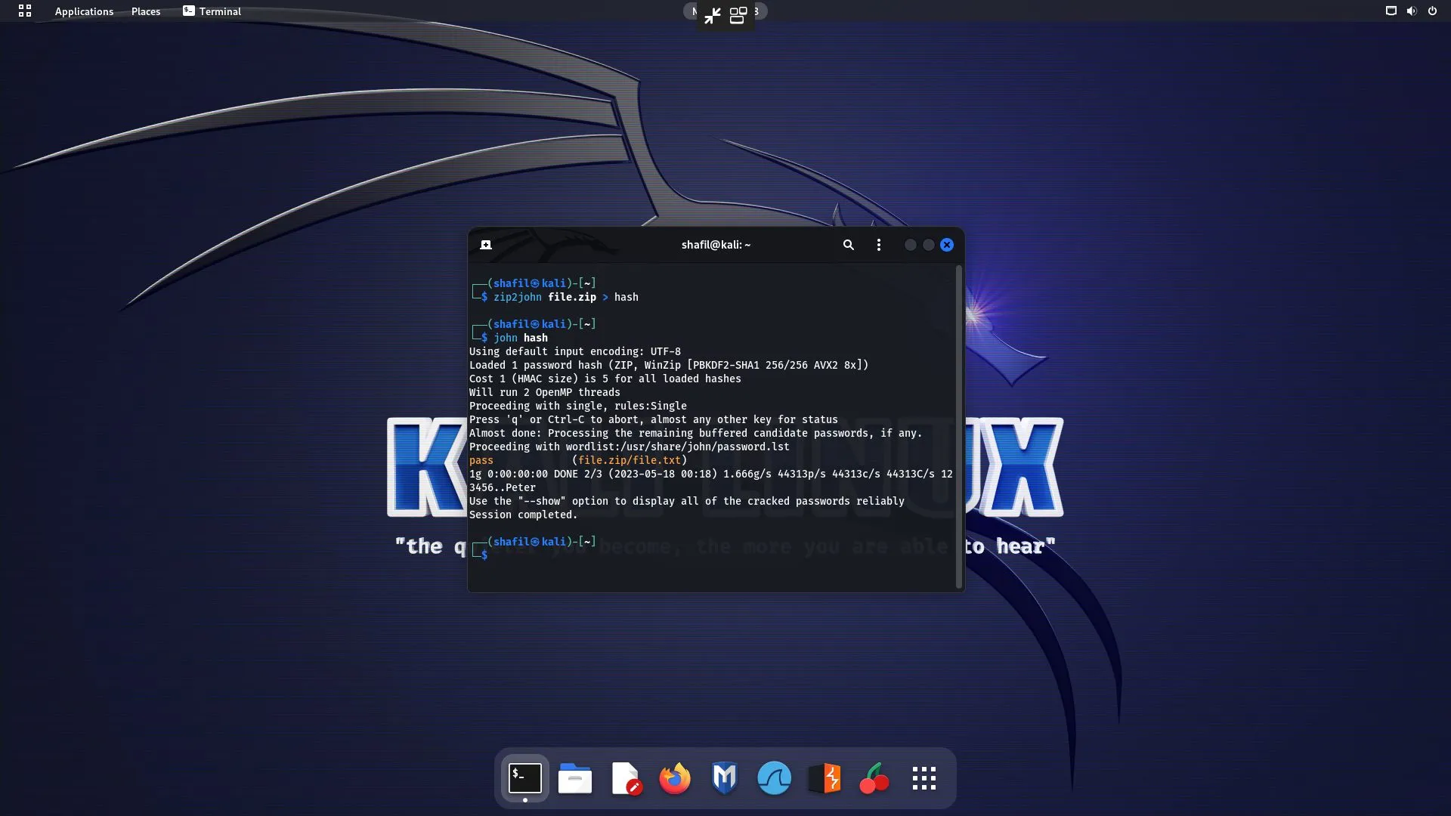Open Firefox from the dock

[x=674, y=778]
